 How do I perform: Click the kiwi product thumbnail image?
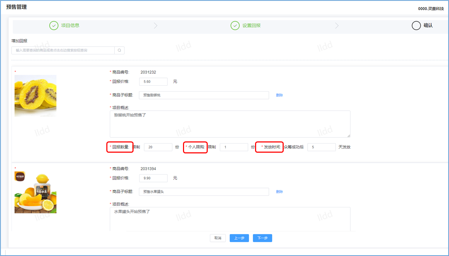point(35,96)
